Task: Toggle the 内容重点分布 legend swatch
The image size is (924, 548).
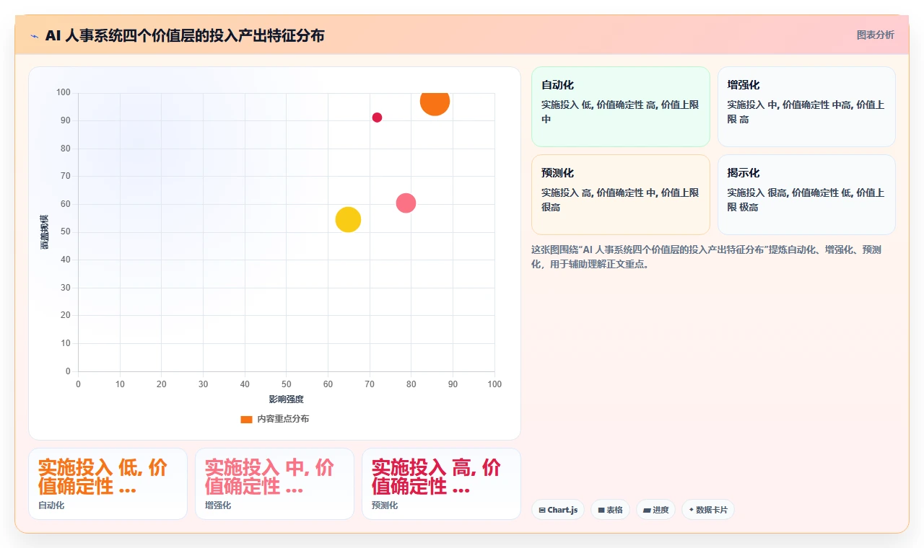Action: (246, 419)
